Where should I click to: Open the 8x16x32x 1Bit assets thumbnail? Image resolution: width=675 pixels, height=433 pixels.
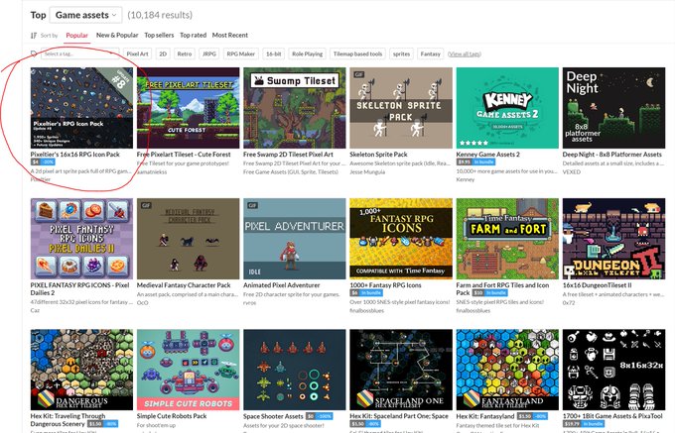pos(613,370)
